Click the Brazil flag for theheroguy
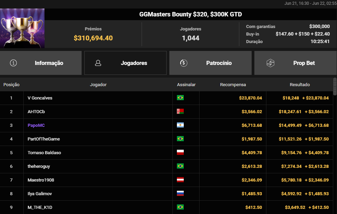Screen dimensions: 337x214 [180, 166]
